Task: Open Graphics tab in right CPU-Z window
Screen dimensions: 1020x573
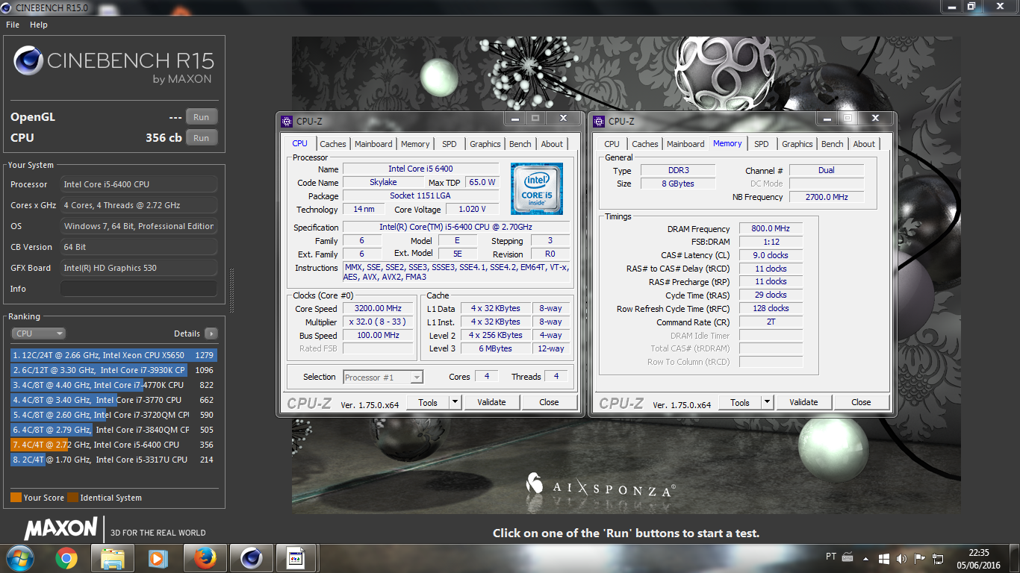Action: [x=797, y=144]
